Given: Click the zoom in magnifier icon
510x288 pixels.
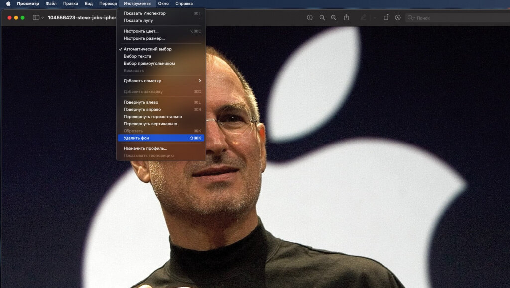Looking at the screenshot, I should (x=334, y=18).
